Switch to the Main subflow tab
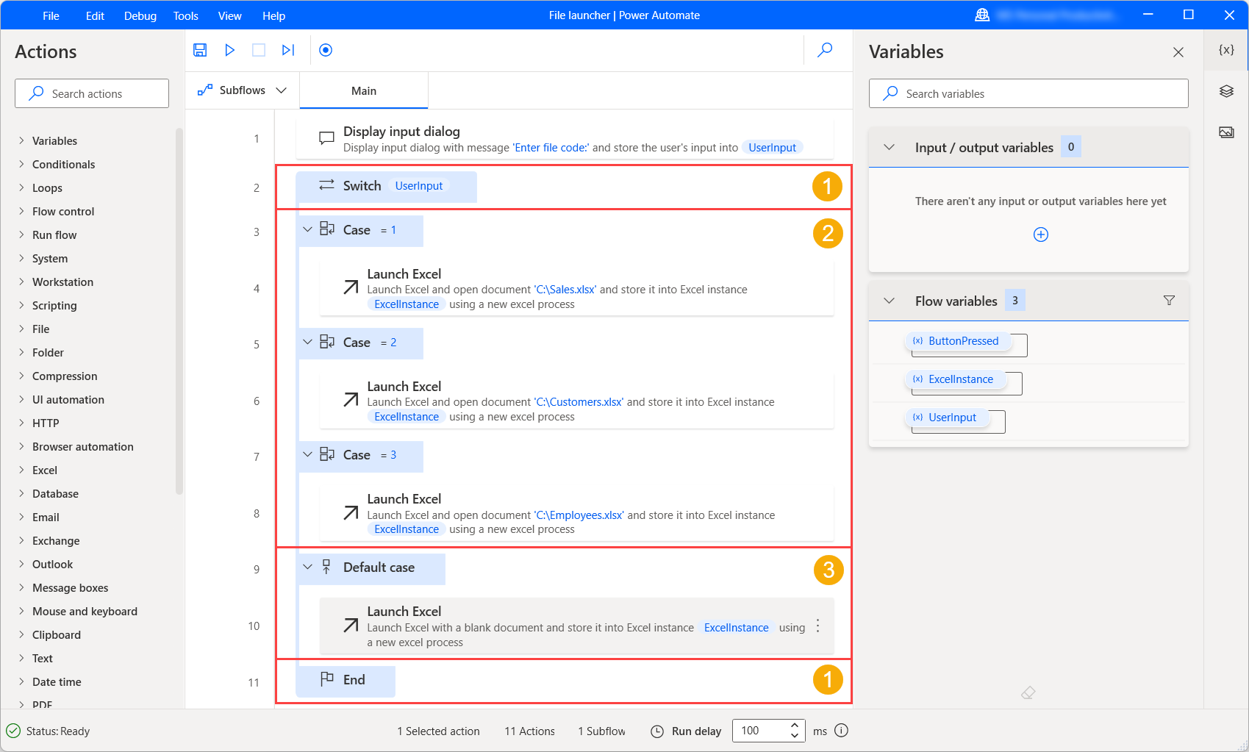 click(364, 91)
